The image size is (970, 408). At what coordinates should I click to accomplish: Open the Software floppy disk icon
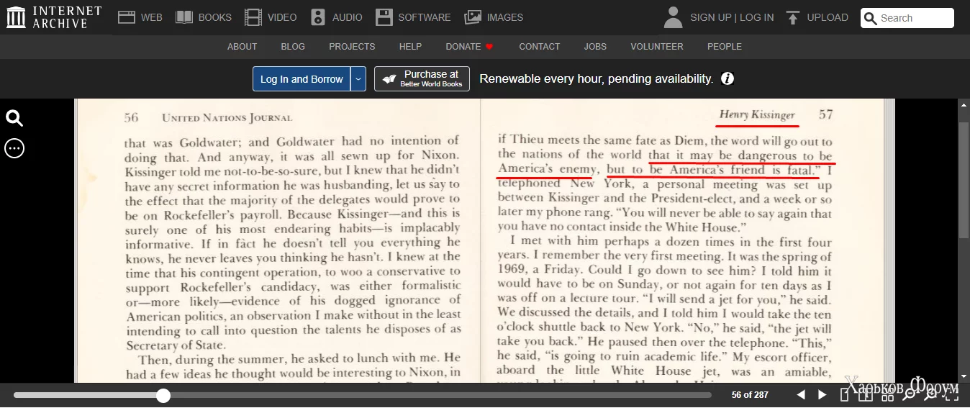pyautogui.click(x=384, y=17)
